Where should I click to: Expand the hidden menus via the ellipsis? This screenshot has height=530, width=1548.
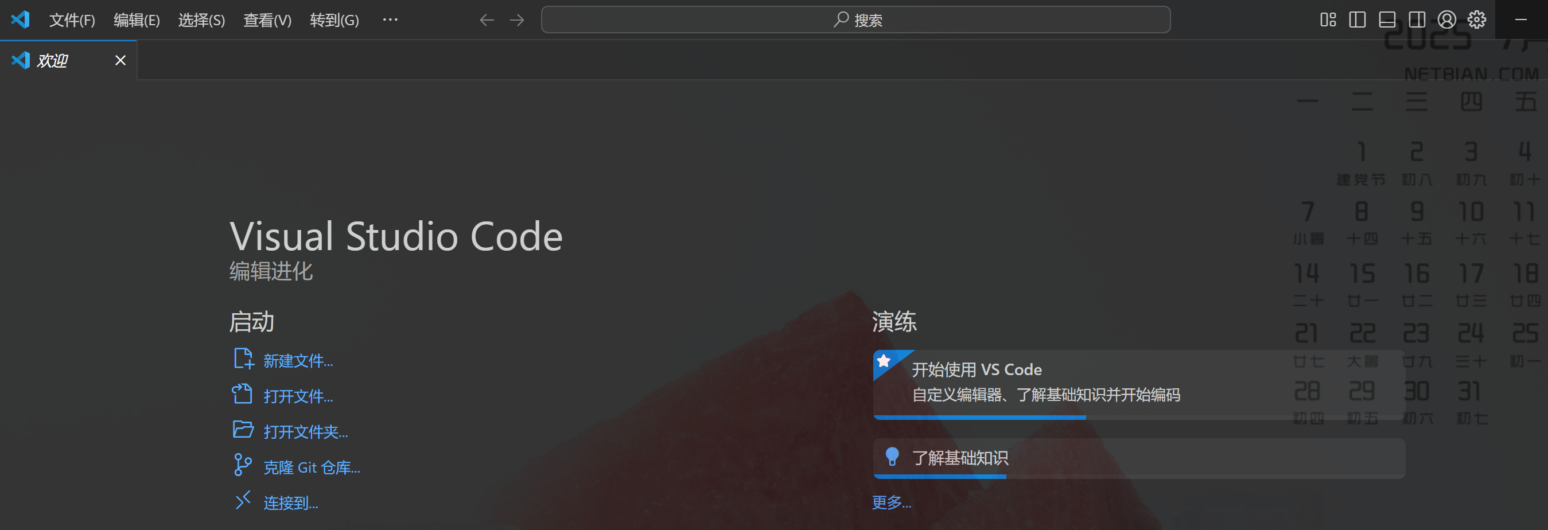(390, 20)
